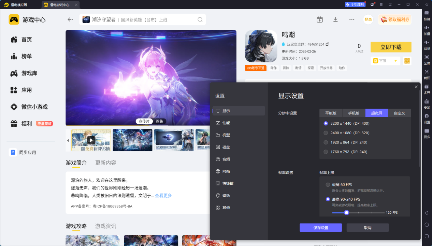This screenshot has height=246, width=432.
Task: Open 磁盘 settings category
Action: (x=239, y=147)
